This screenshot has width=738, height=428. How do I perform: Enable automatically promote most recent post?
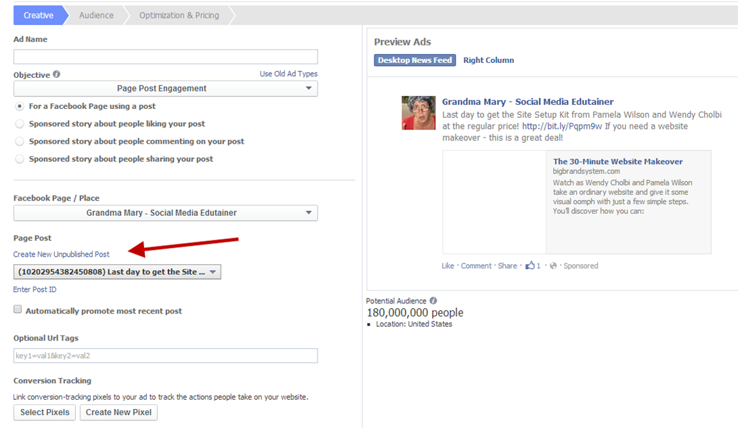pyautogui.click(x=18, y=309)
